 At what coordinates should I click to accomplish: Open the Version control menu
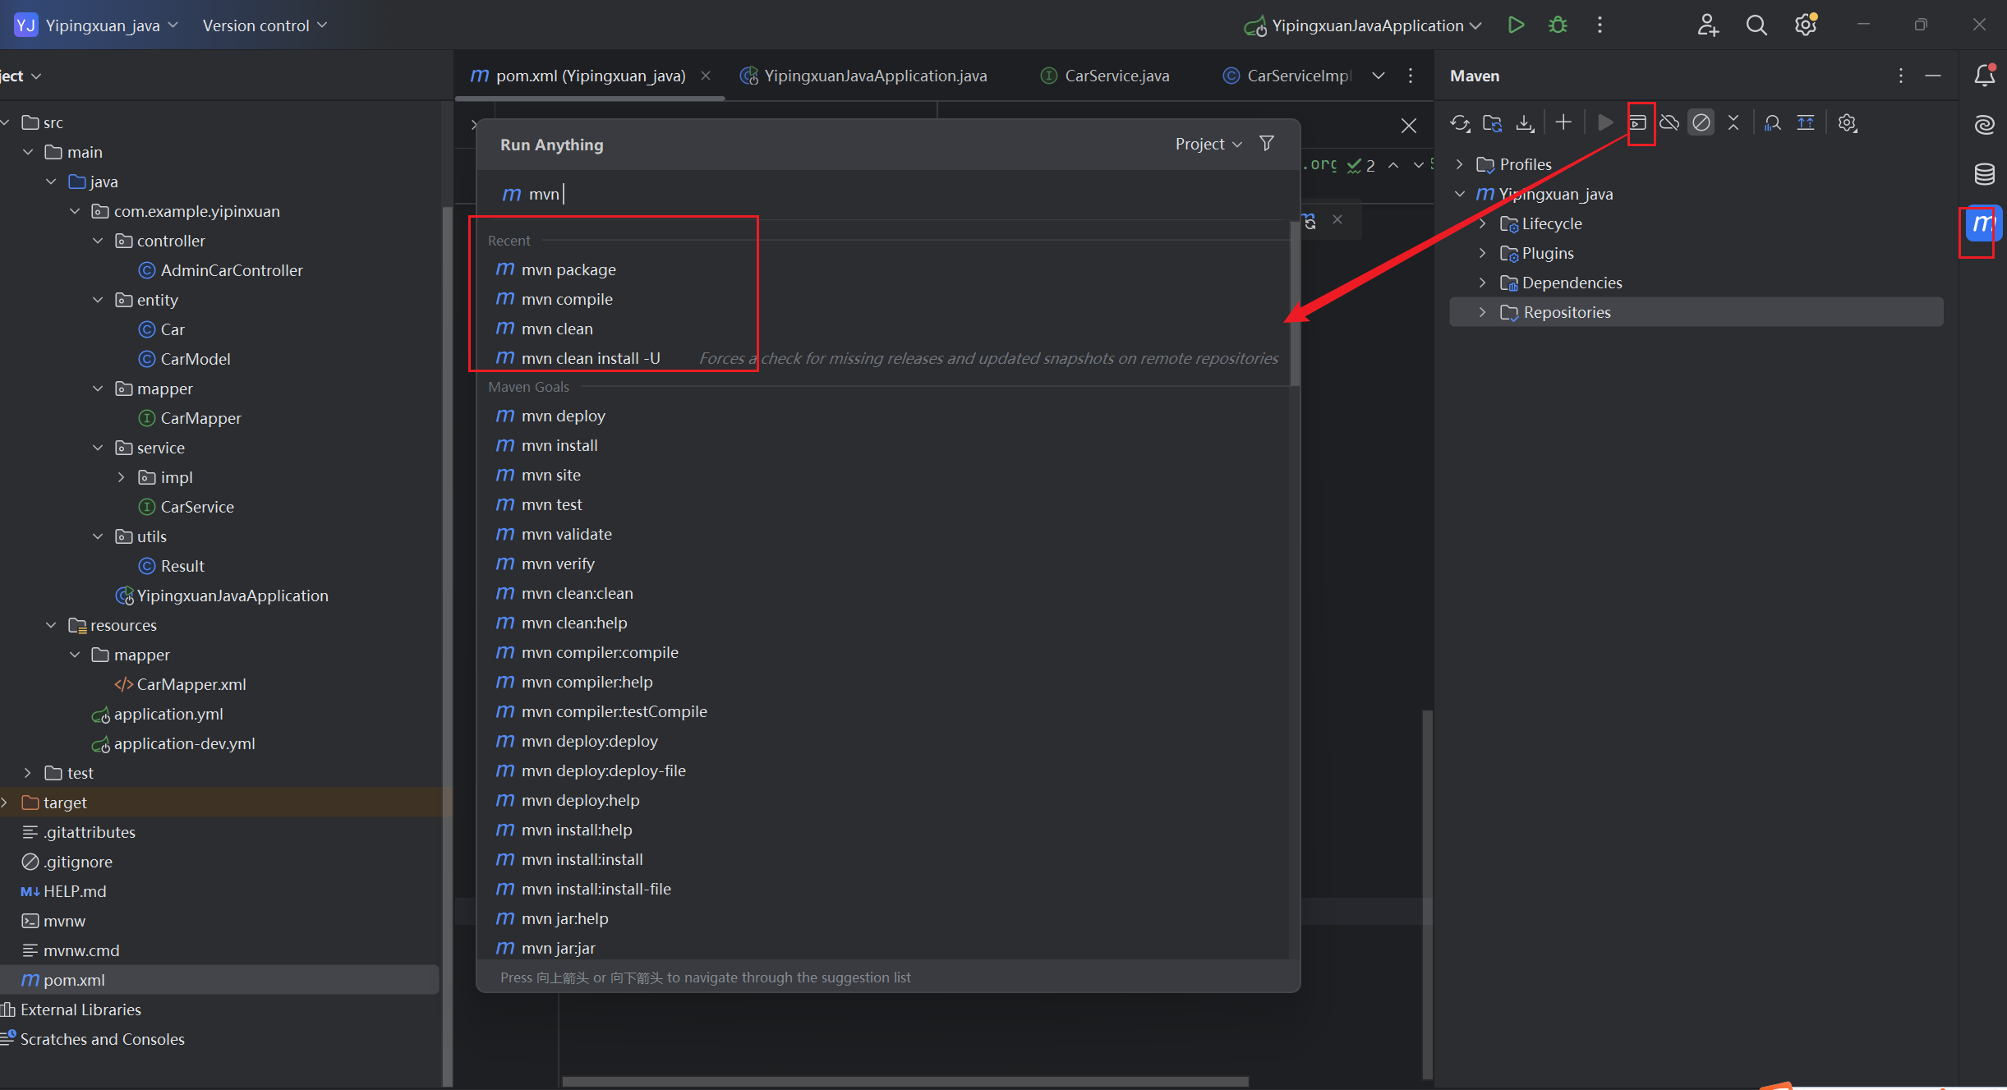click(x=265, y=25)
